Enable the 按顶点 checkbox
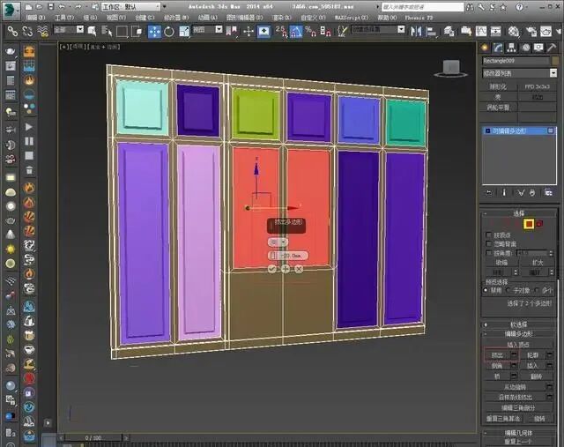This screenshot has width=564, height=447. pyautogui.click(x=488, y=235)
